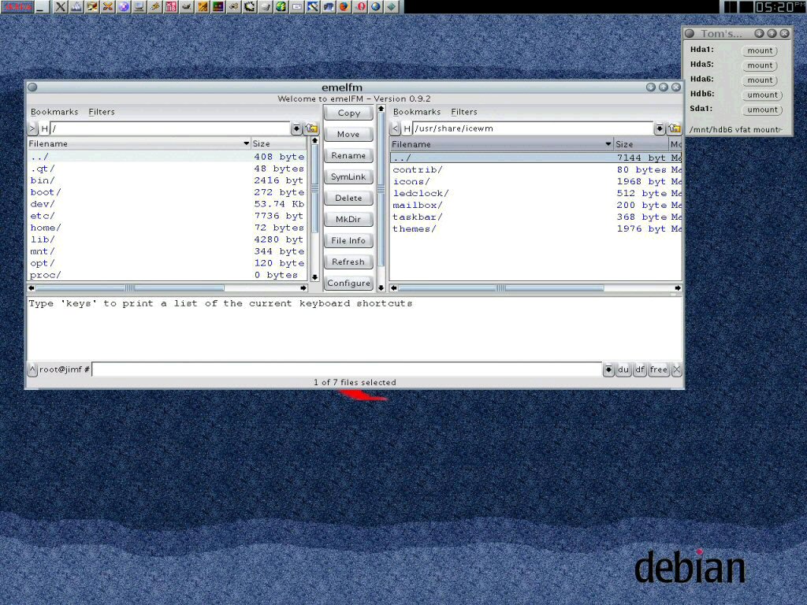Open the right pane Filters menu
Screen dimensions: 807x605
(464, 112)
